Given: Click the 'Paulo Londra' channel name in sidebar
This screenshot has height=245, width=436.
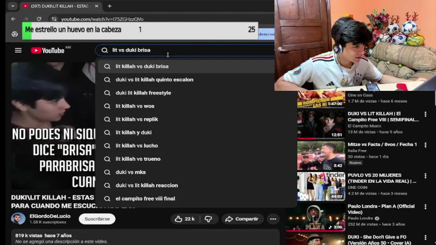Looking at the screenshot, I should coord(361,218).
